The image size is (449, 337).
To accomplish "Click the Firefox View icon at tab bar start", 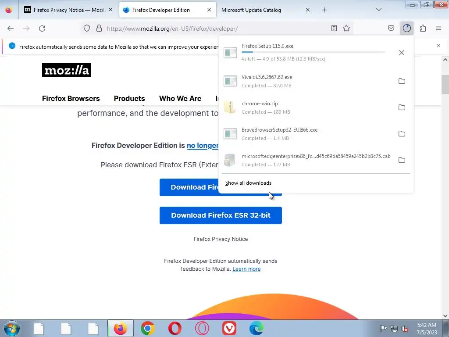I will tap(9, 10).
